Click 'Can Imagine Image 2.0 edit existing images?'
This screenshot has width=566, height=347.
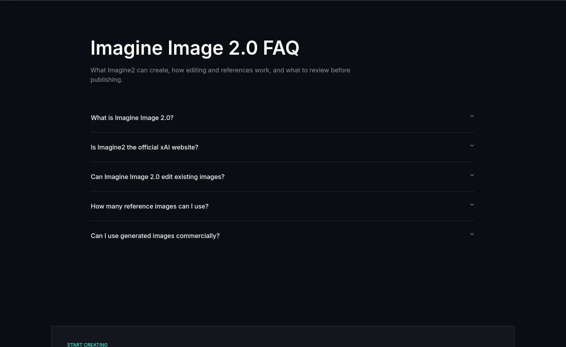(x=158, y=177)
